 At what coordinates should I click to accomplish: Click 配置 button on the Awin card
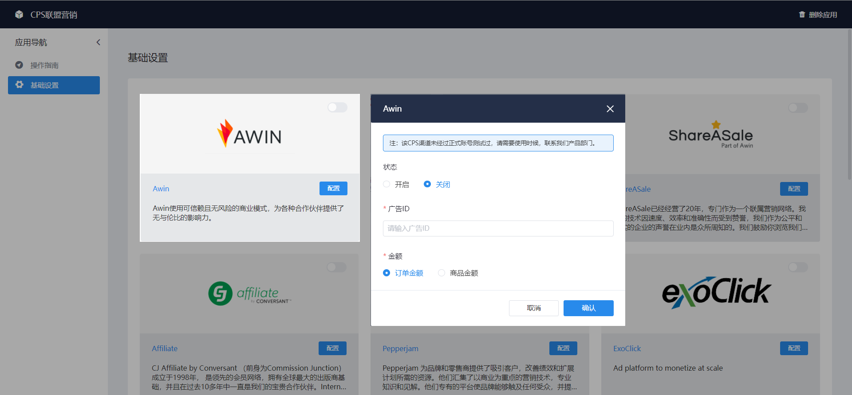pyautogui.click(x=333, y=189)
